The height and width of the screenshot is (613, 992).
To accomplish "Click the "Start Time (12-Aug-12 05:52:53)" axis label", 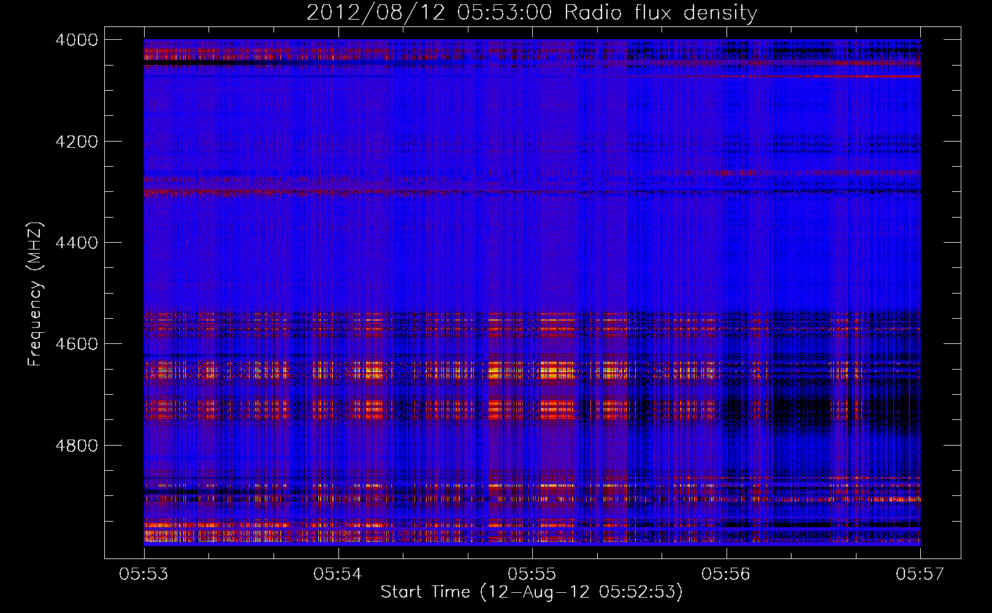I will point(532,592).
